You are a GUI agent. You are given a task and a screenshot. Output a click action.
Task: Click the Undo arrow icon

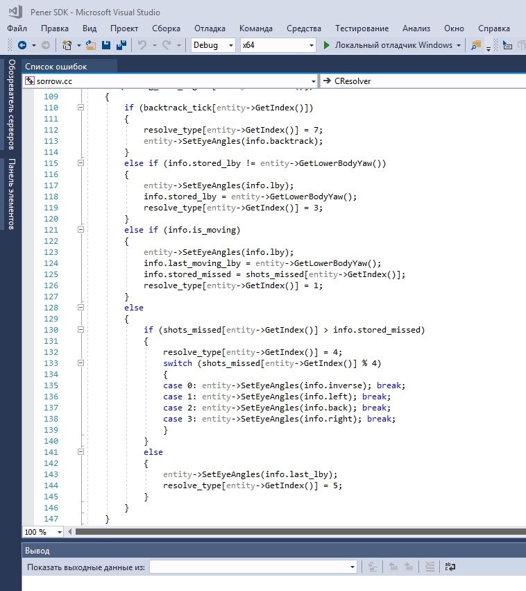pyautogui.click(x=142, y=45)
